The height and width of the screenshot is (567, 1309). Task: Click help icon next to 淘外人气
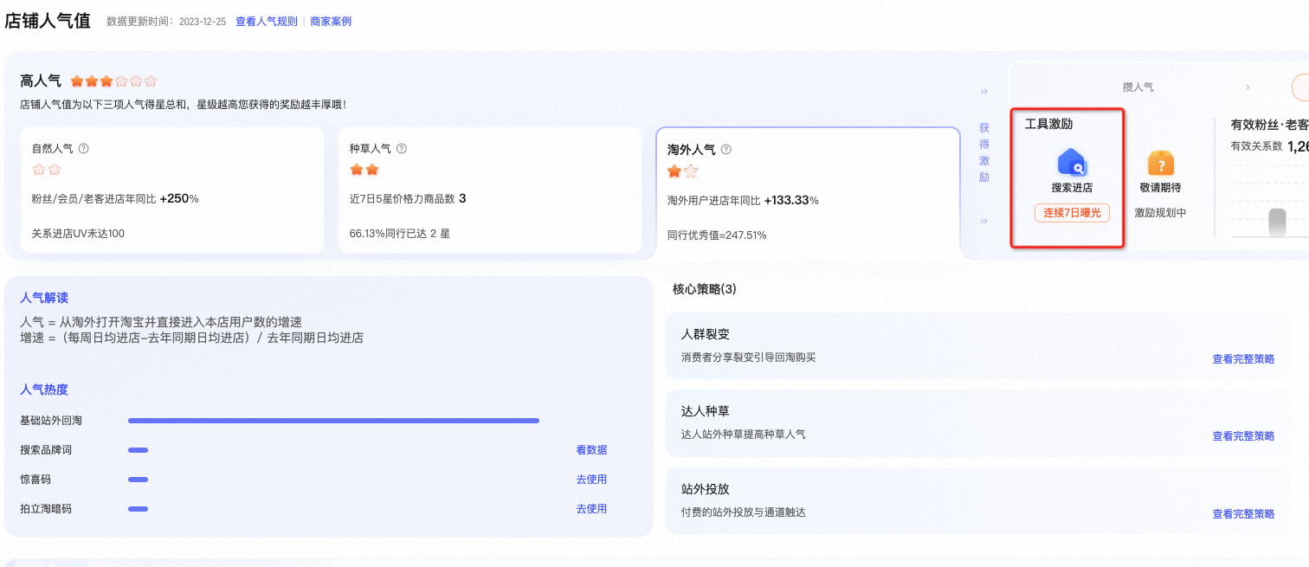coord(726,150)
